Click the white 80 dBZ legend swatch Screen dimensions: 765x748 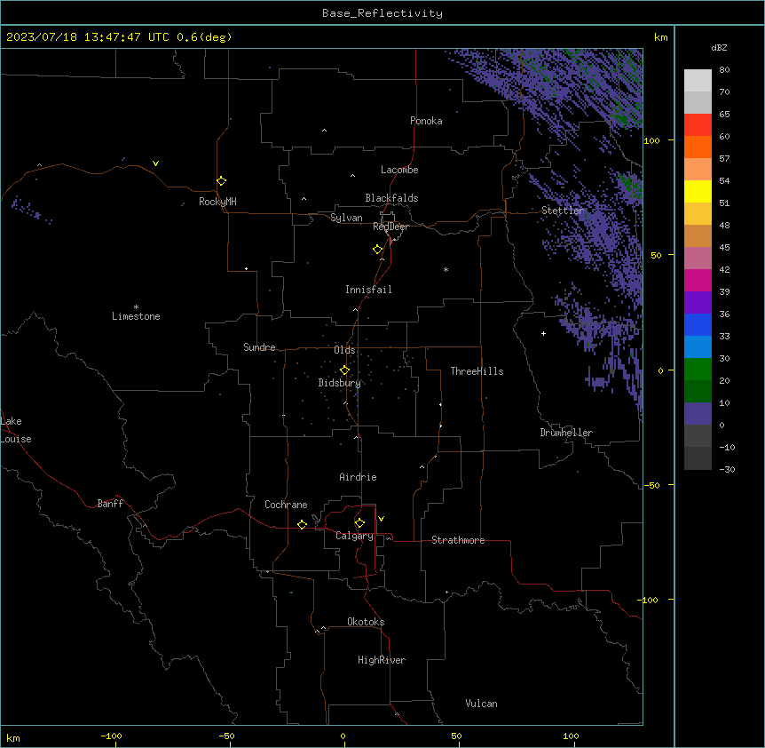698,81
